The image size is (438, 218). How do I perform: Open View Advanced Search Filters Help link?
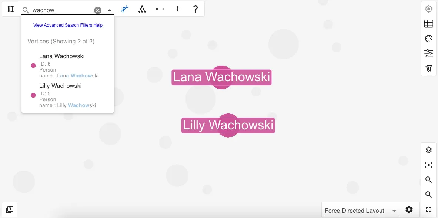(68, 25)
